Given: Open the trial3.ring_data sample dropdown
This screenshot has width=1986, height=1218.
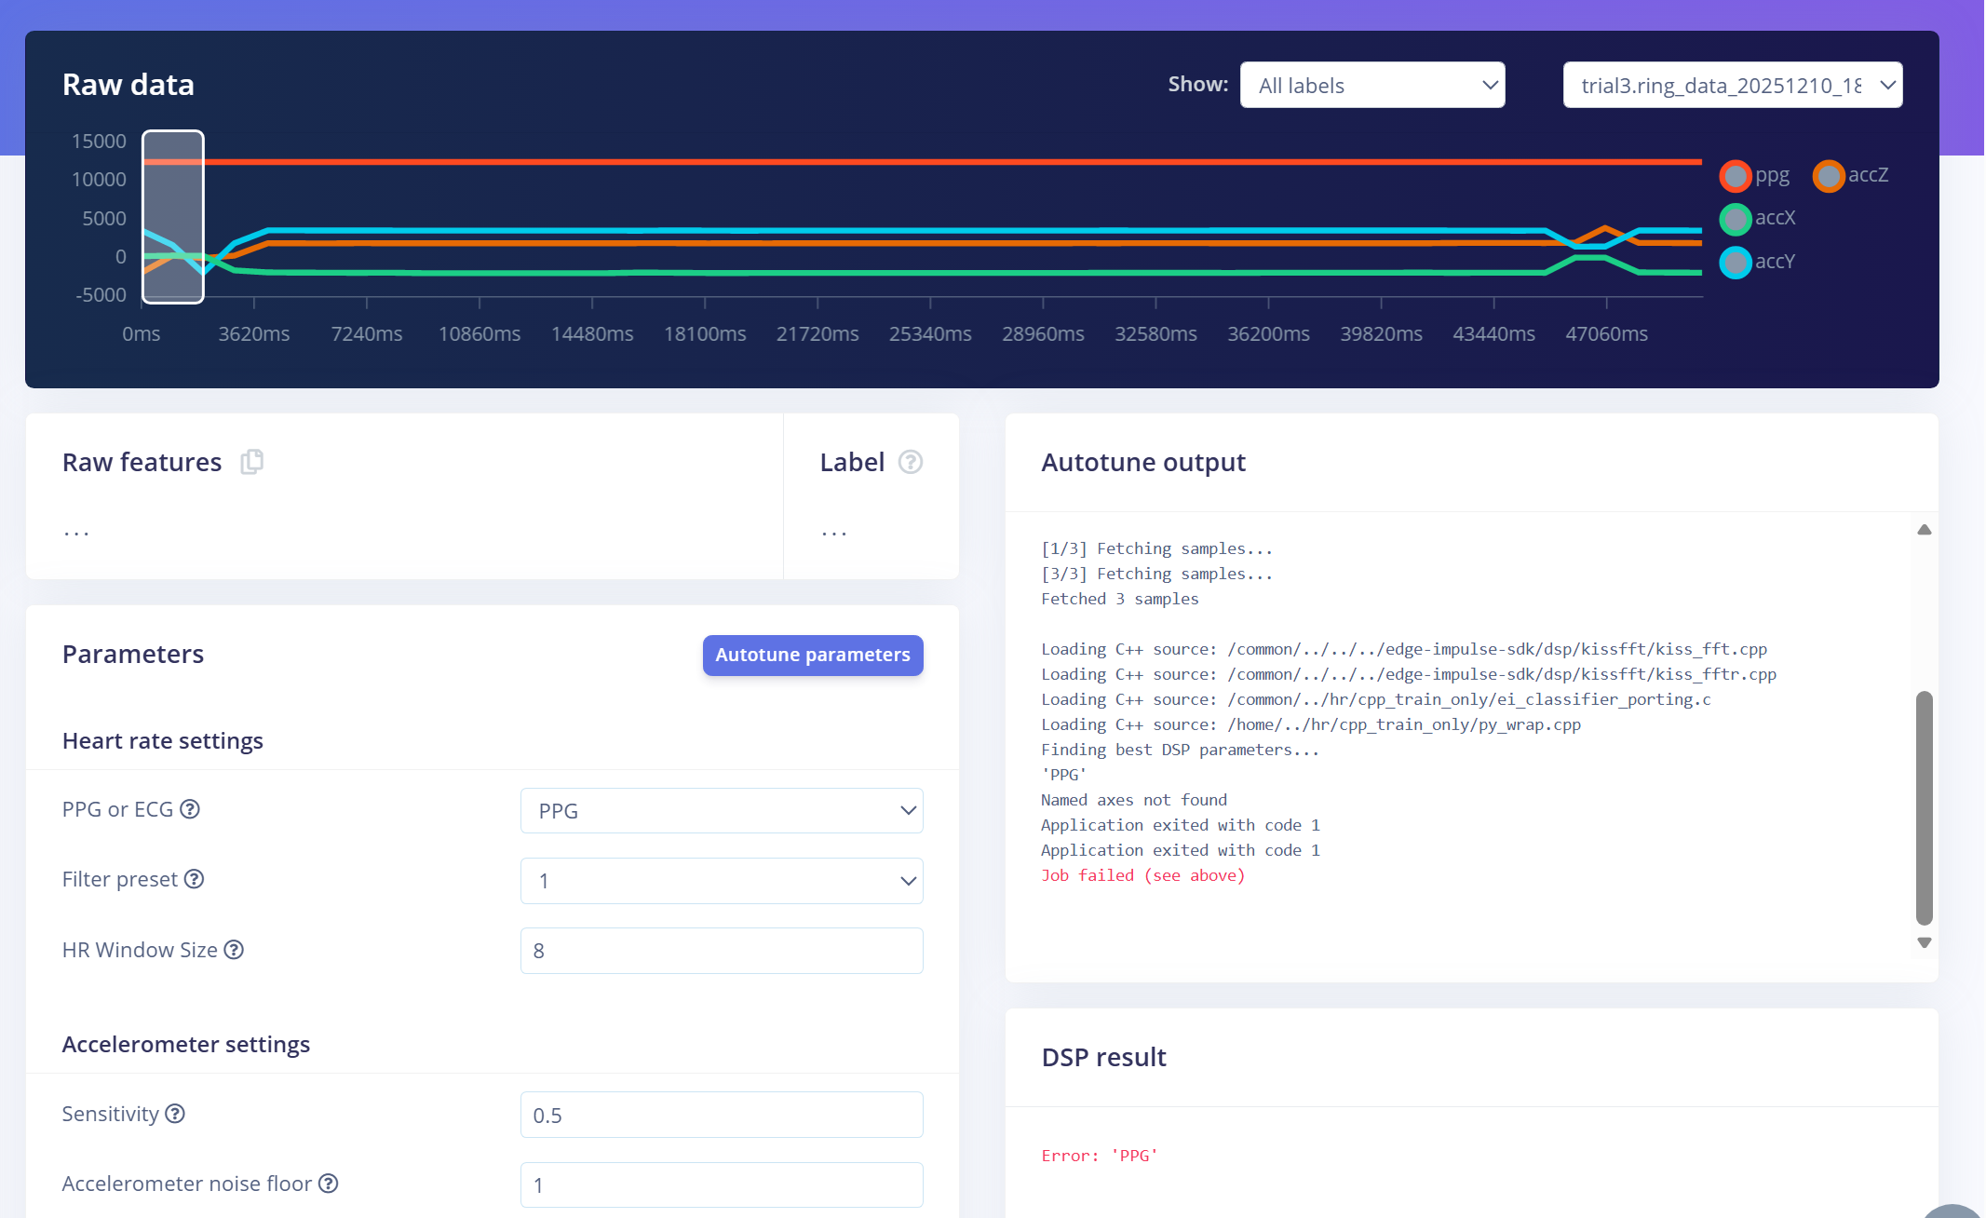Looking at the screenshot, I should 1732,86.
